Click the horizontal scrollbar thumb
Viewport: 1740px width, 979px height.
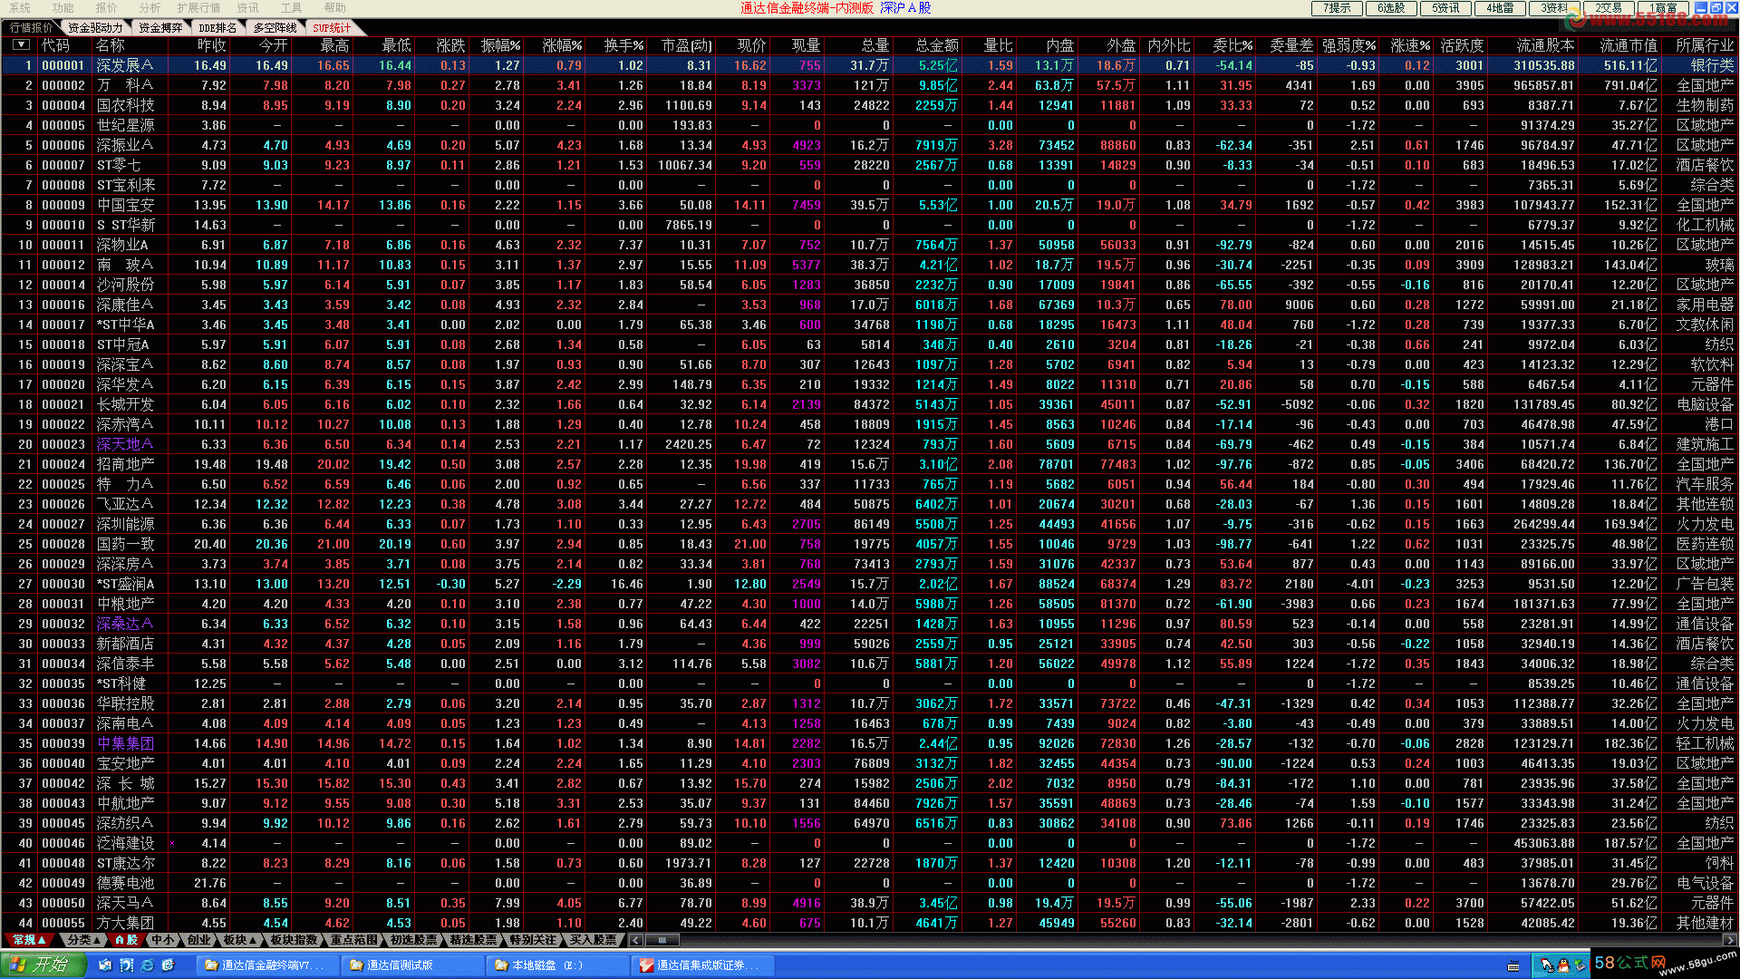[x=662, y=940]
